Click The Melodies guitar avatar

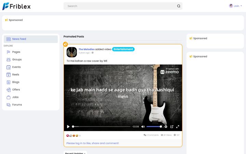(x=72, y=52)
